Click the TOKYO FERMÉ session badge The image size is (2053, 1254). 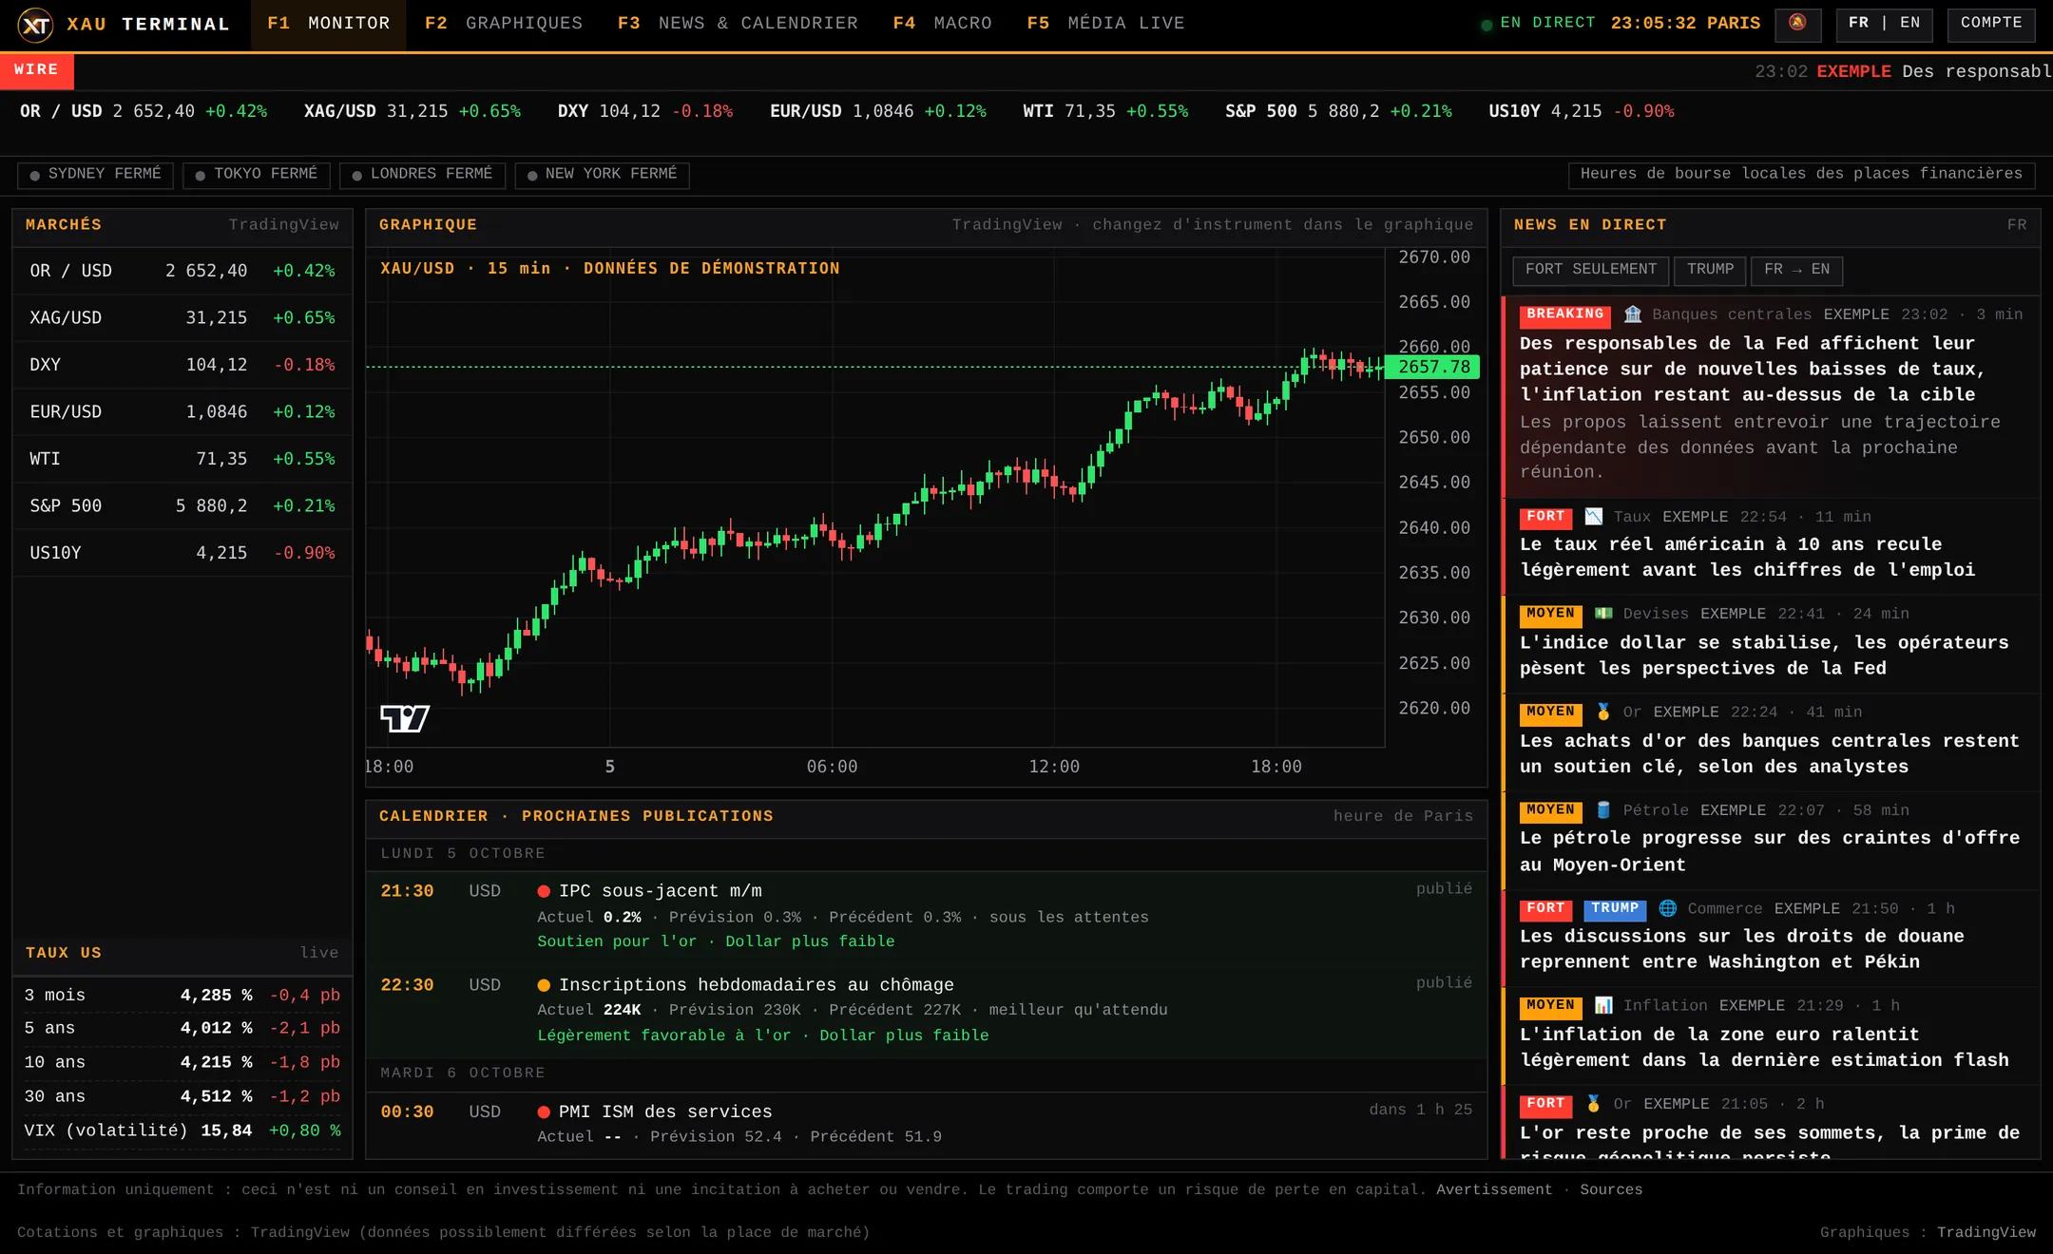pos(257,175)
